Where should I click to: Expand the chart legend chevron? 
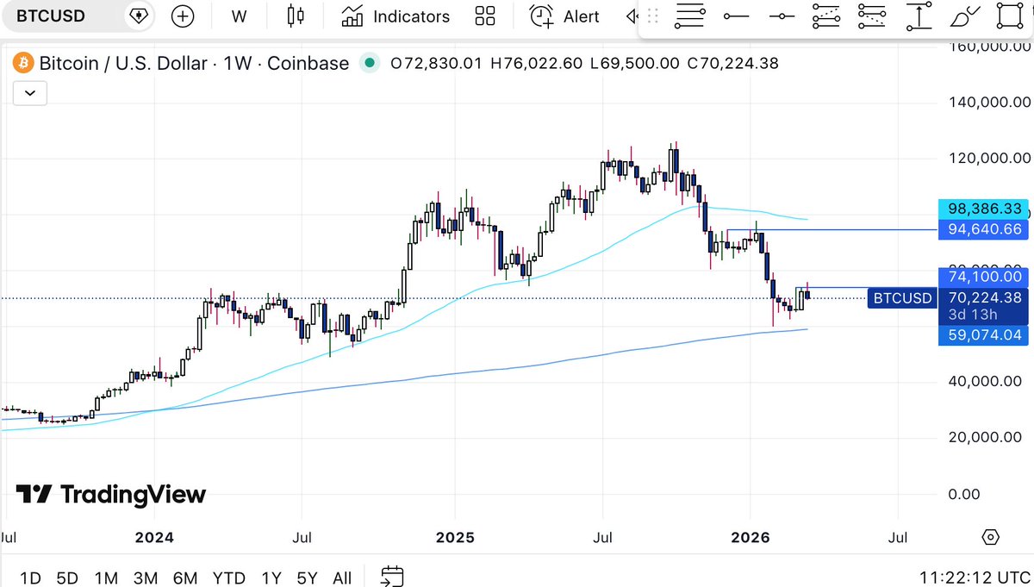(29, 93)
